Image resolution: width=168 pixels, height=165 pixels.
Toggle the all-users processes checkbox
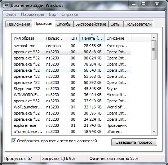[14, 141]
